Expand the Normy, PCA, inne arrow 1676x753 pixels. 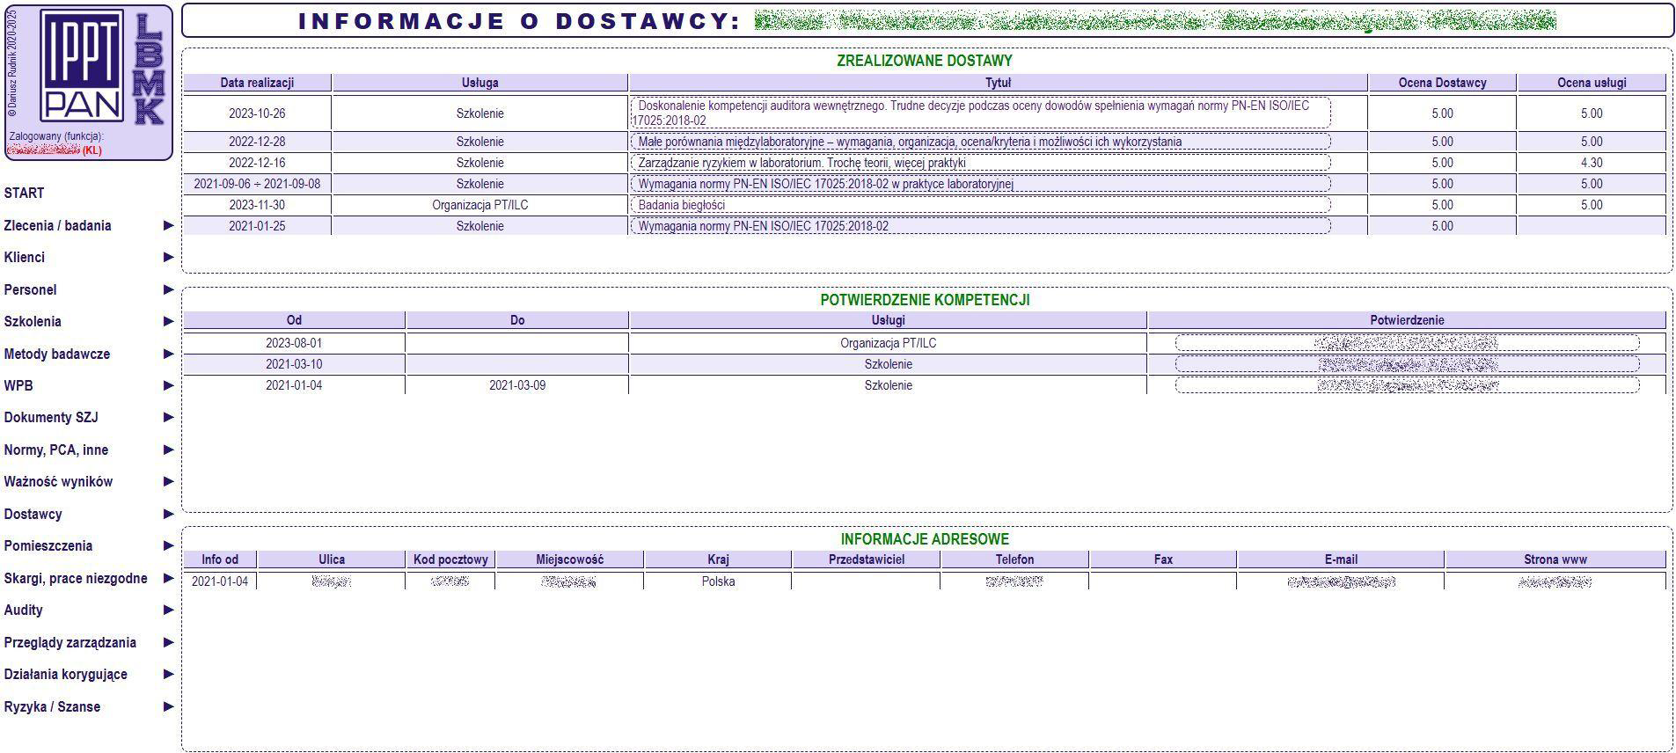[x=168, y=450]
